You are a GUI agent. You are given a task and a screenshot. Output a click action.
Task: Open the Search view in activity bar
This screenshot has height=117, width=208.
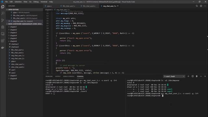pos(3,13)
